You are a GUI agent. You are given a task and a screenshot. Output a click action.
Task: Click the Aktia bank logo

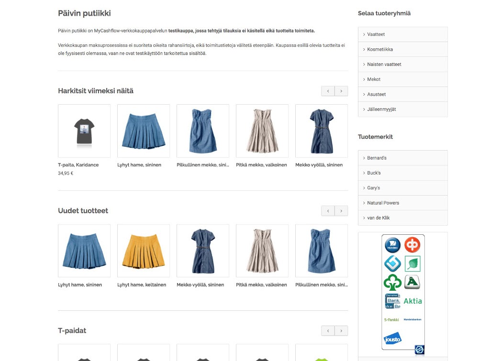(x=412, y=301)
